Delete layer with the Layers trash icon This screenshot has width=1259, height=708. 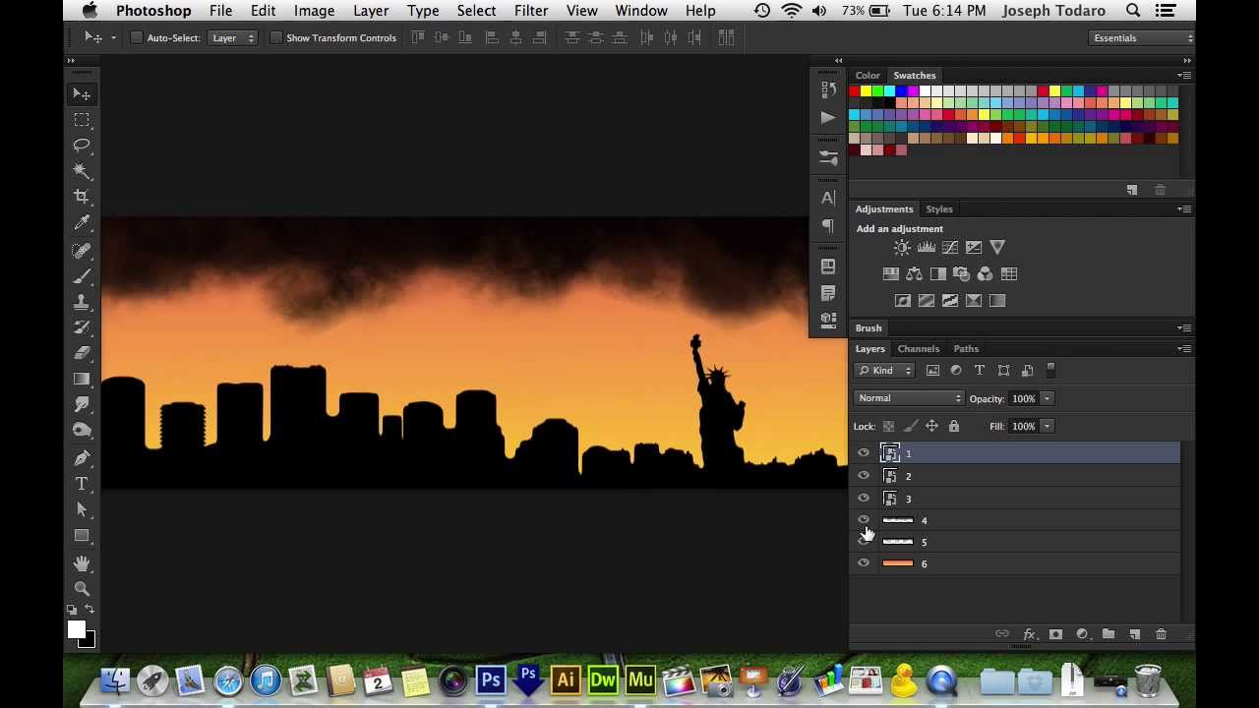pos(1161,634)
